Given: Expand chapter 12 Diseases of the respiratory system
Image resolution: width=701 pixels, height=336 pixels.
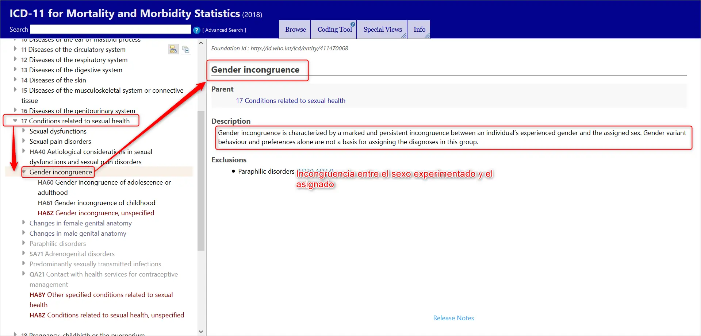Looking at the screenshot, I should [15, 59].
